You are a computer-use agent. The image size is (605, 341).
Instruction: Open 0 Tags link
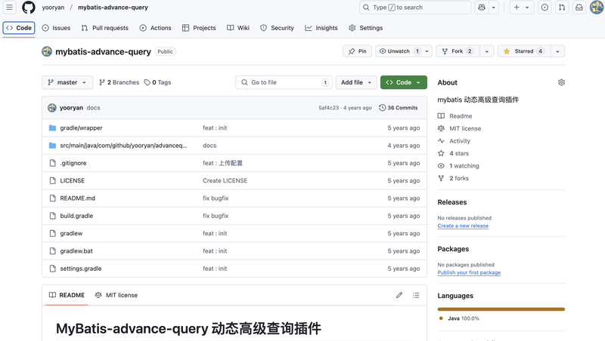[x=157, y=82]
